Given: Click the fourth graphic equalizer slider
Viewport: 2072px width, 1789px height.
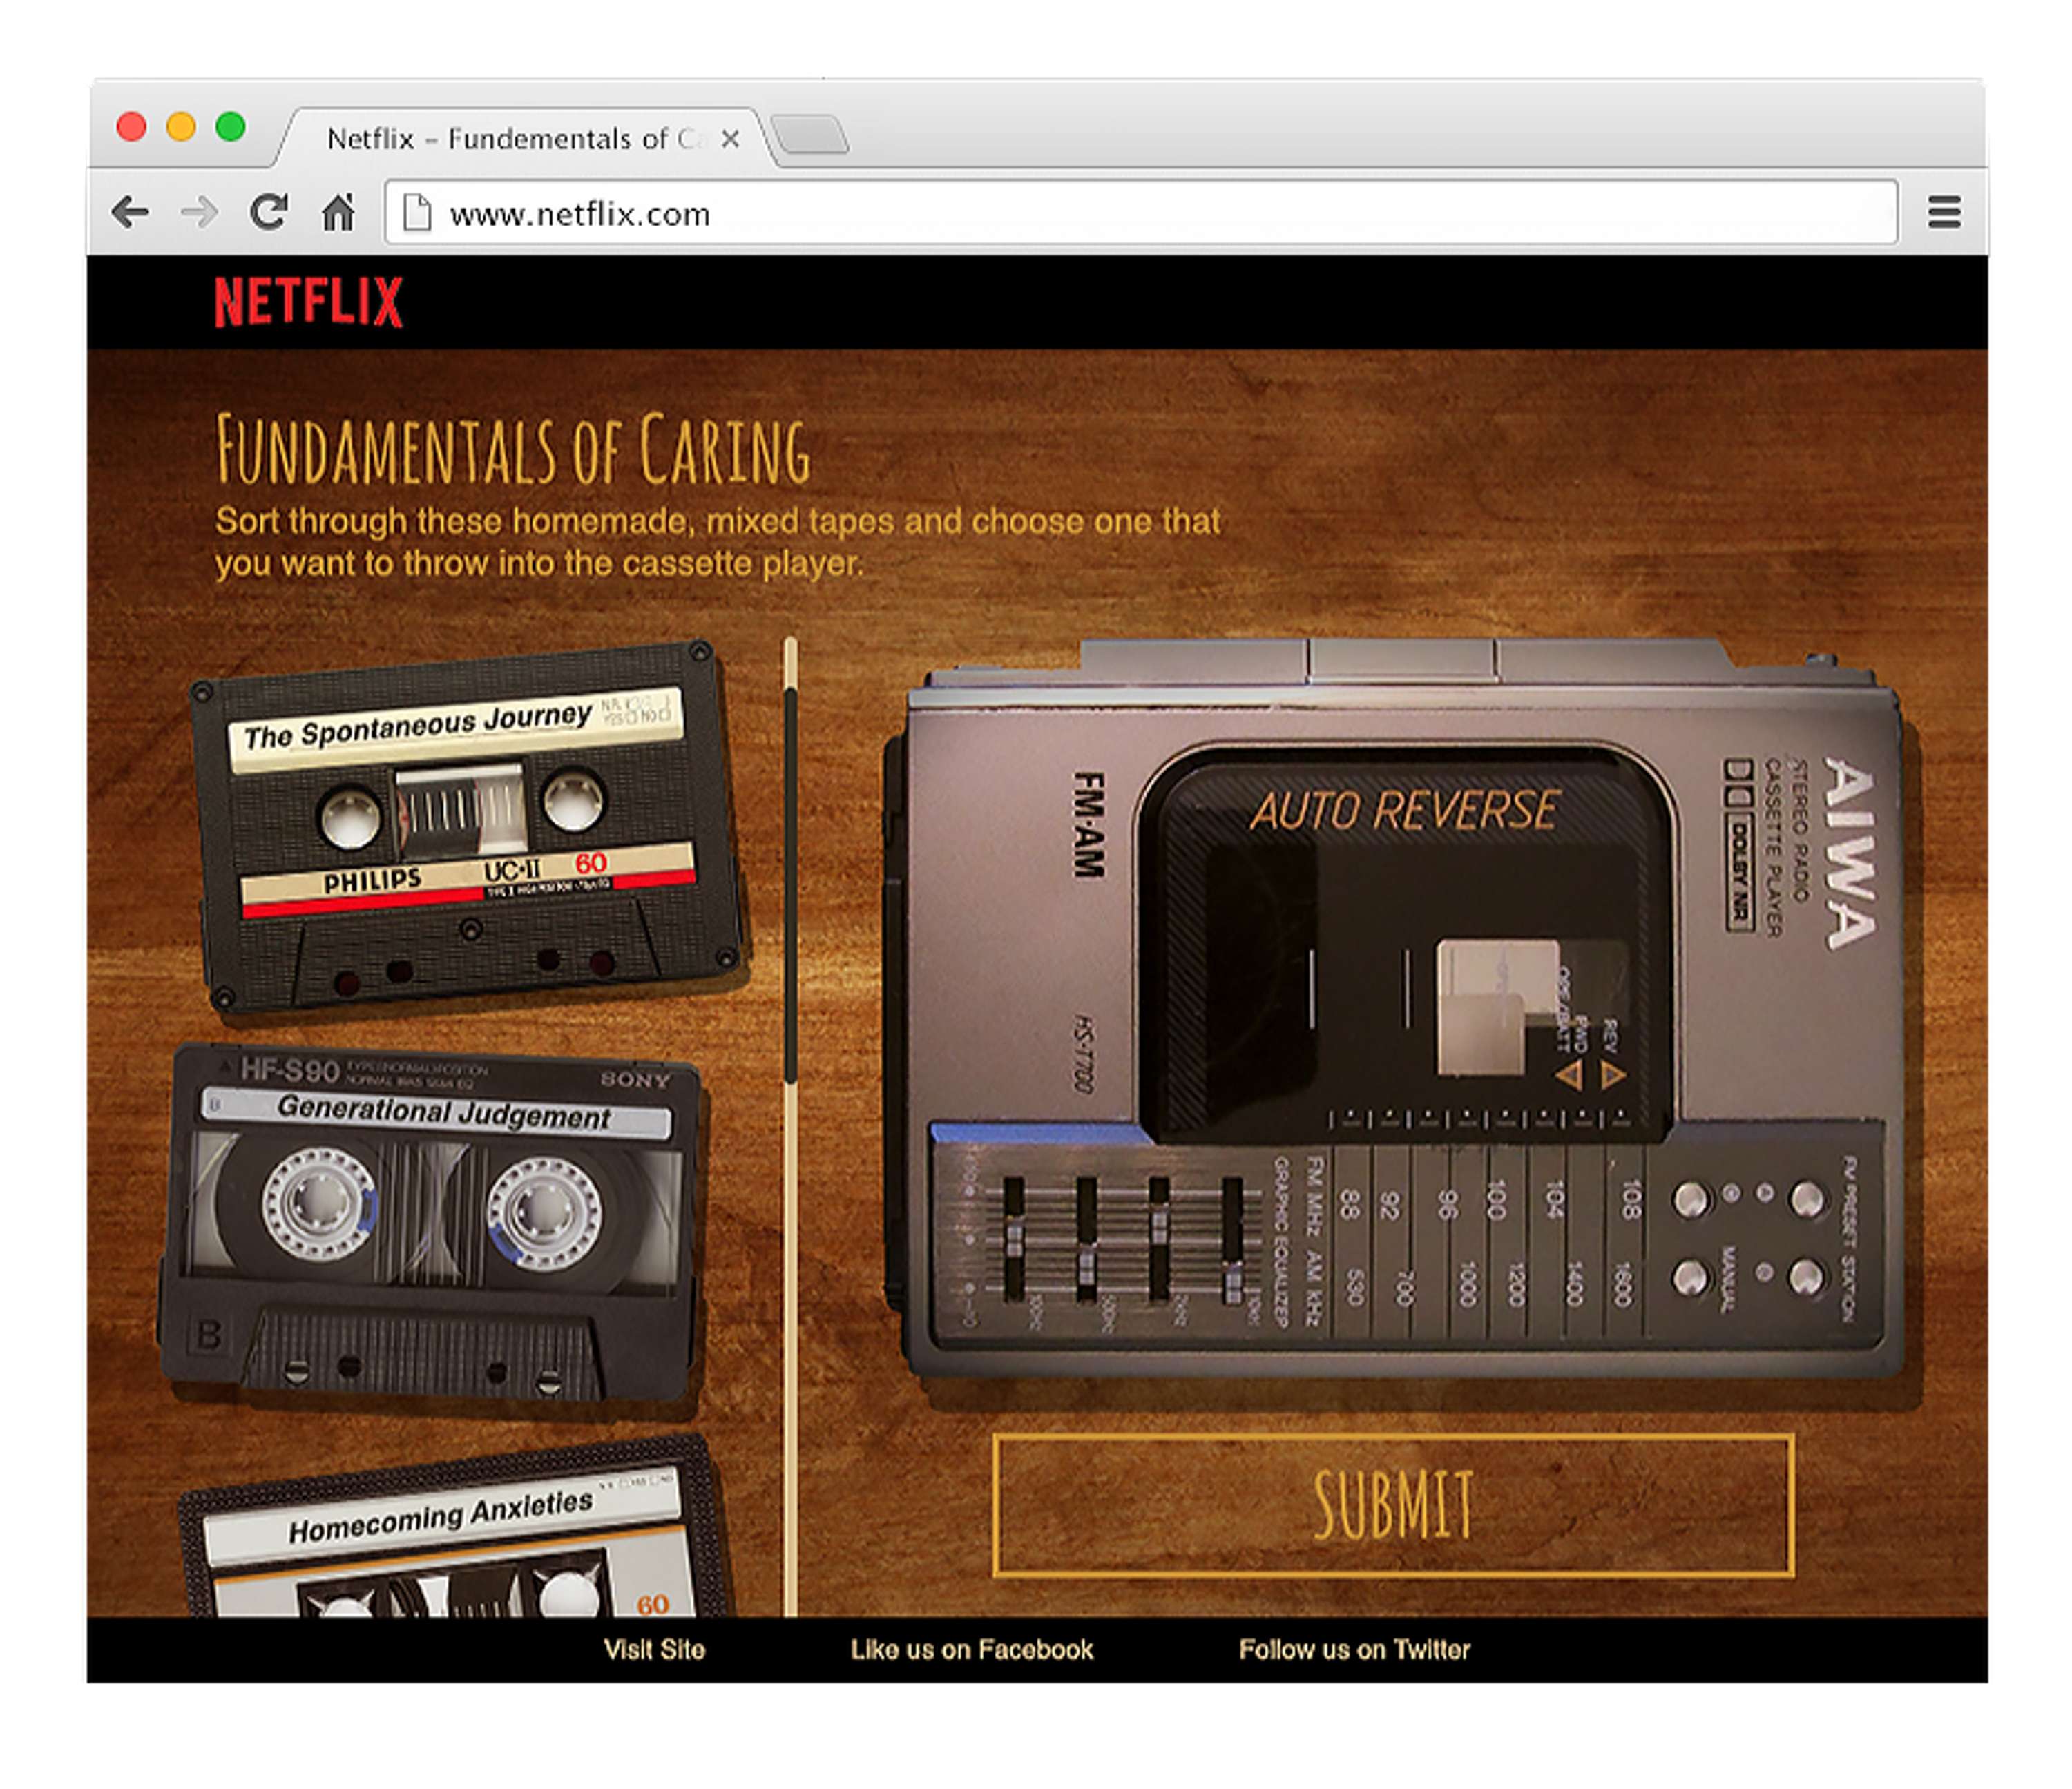Looking at the screenshot, I should pos(1232,1239).
